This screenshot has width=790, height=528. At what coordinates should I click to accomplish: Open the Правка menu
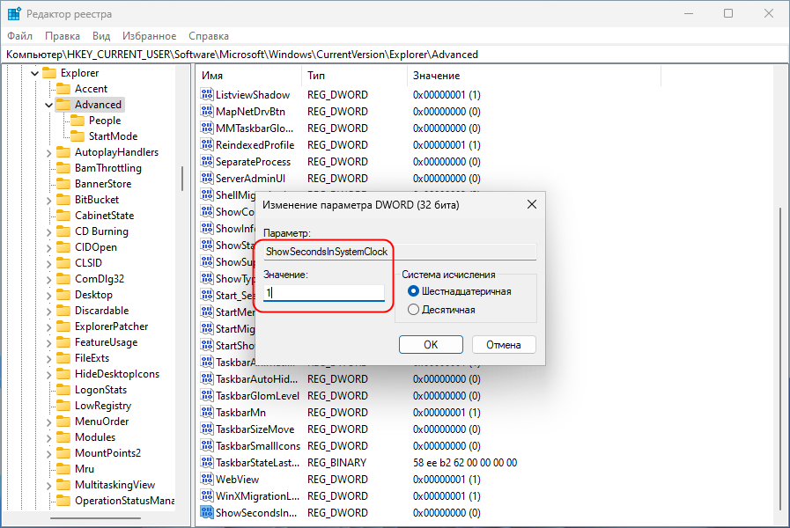coord(62,36)
